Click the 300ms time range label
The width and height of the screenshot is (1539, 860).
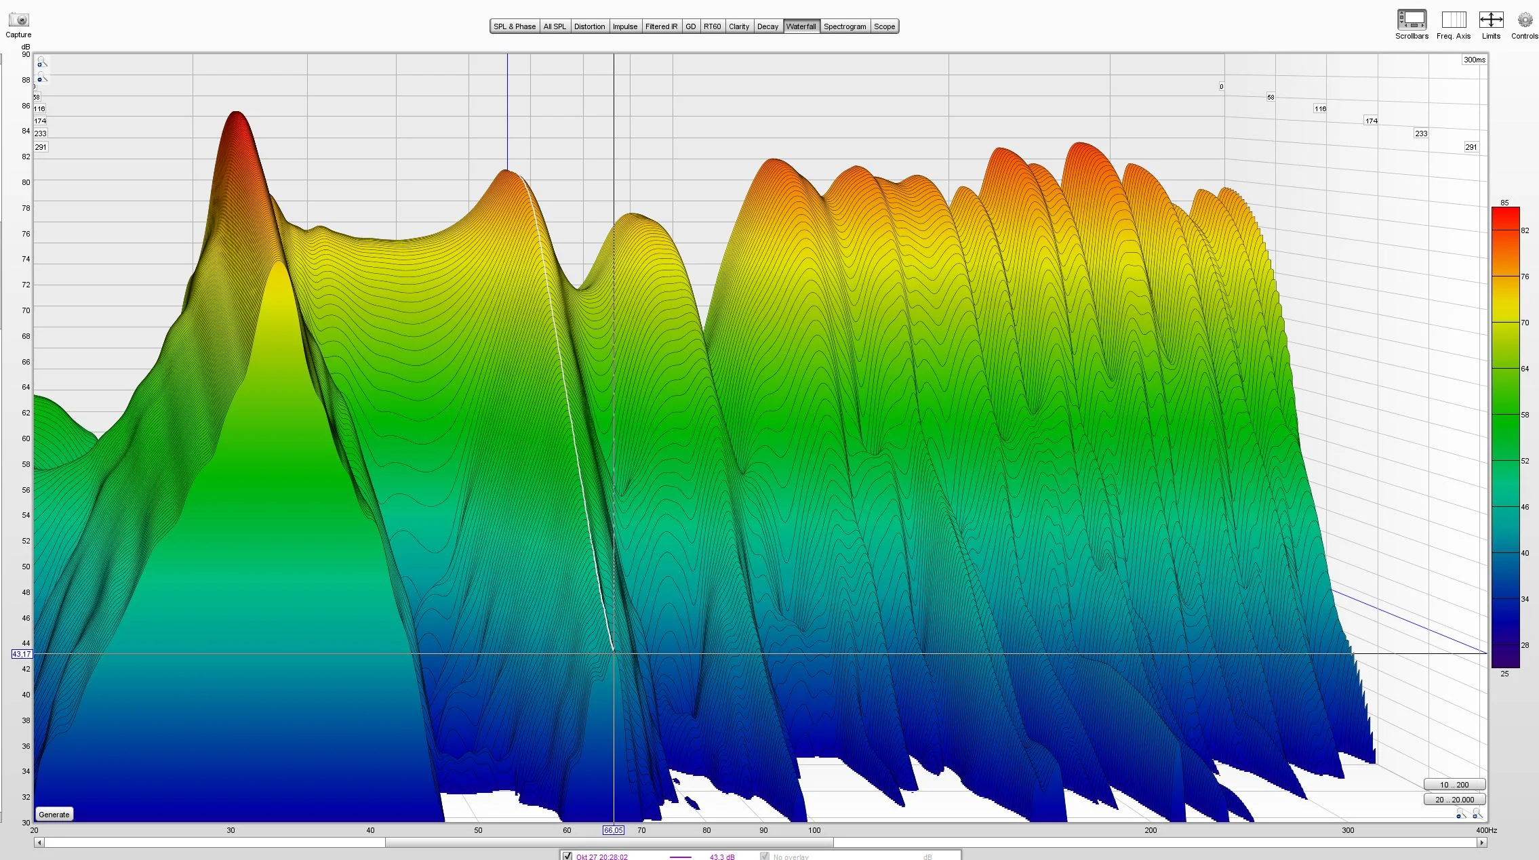(x=1474, y=60)
